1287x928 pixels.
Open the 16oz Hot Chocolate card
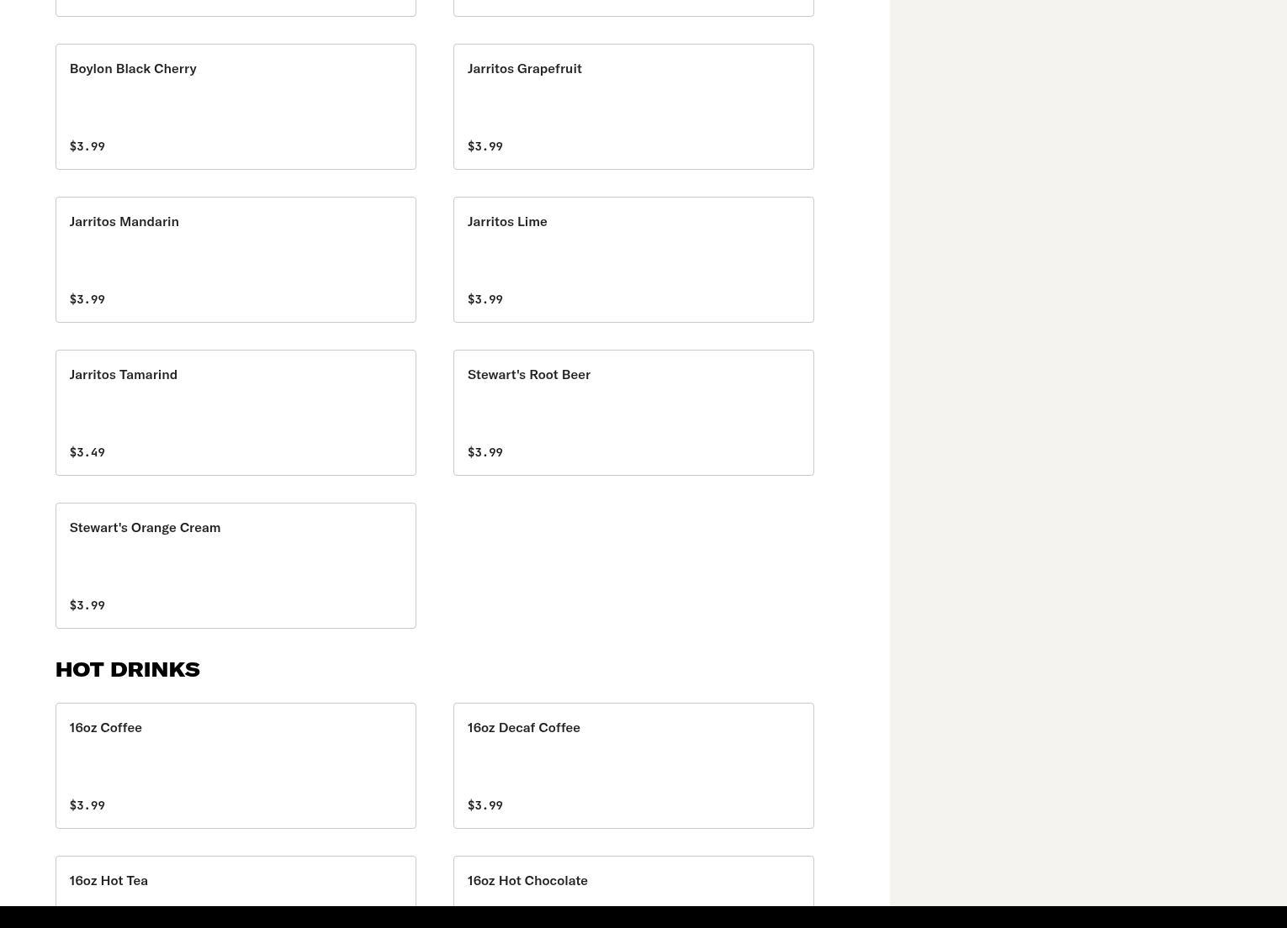tap(633, 881)
